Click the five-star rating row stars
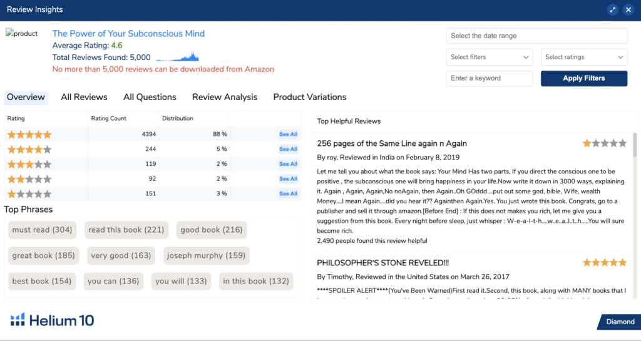The image size is (641, 341). 29,135
